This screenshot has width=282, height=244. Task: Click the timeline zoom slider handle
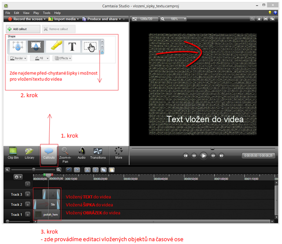(x=33, y=169)
